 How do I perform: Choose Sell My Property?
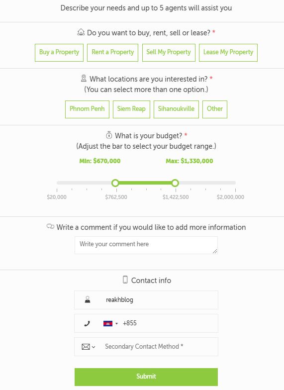[x=169, y=53]
